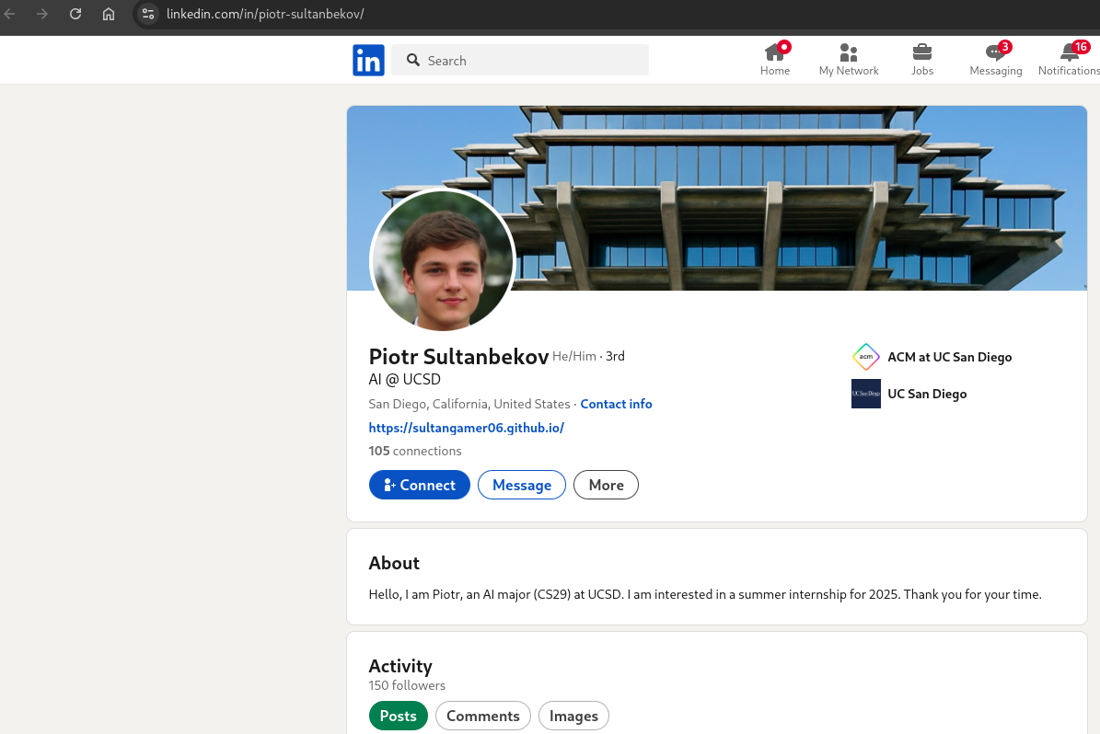Go to the Jobs briefcase icon
This screenshot has width=1100, height=734.
pyautogui.click(x=921, y=53)
